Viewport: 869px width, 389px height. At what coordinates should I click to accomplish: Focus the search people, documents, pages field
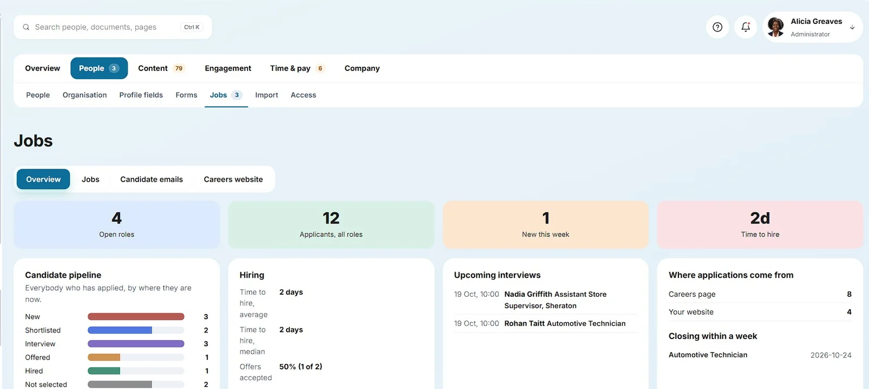(x=112, y=27)
